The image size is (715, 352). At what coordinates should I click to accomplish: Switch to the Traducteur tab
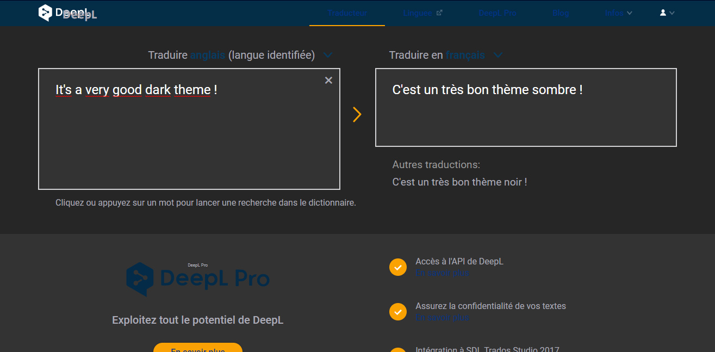[x=347, y=13]
